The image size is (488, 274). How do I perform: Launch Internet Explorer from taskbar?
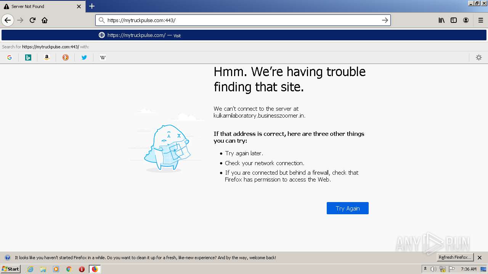30,269
